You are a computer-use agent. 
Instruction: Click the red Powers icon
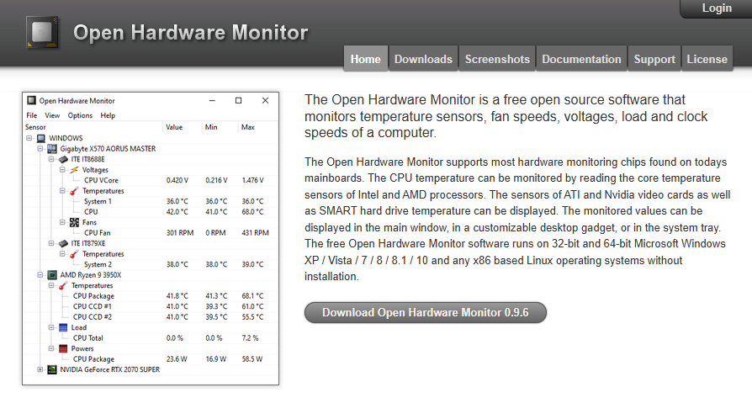tap(63, 348)
